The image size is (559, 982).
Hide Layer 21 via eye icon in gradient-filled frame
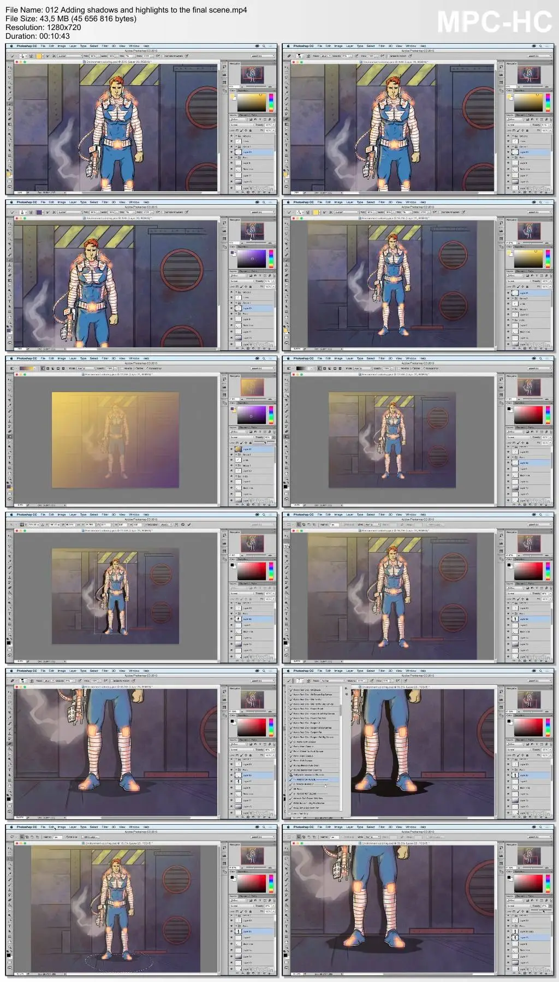pos(231,449)
